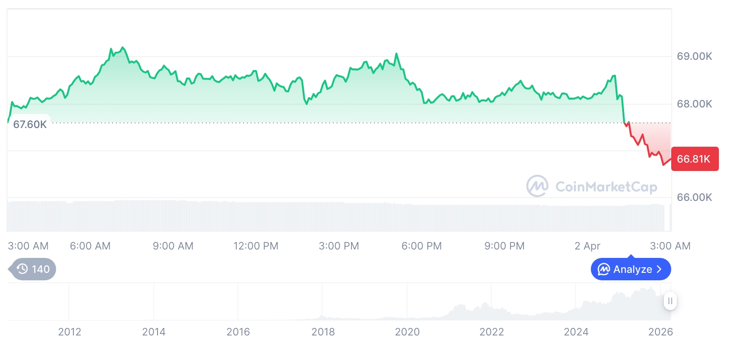Click the pause-like range handle icon

click(x=670, y=301)
